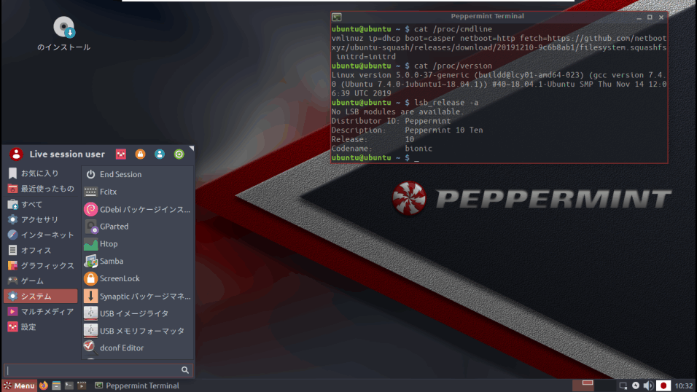
Task: Open Synaptic package manager
Action: [137, 296]
